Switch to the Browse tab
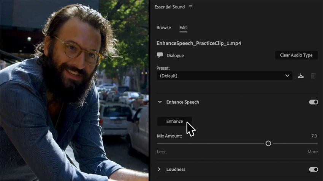The image size is (323, 181). click(163, 28)
